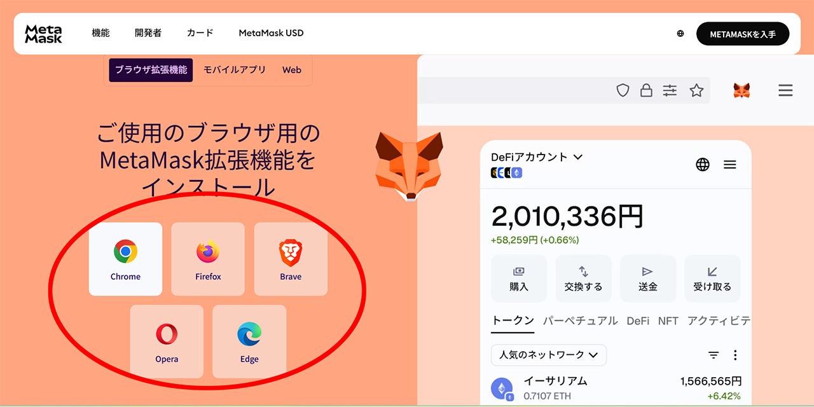
Task: Choose the Firefox browser card
Action: coord(208,259)
